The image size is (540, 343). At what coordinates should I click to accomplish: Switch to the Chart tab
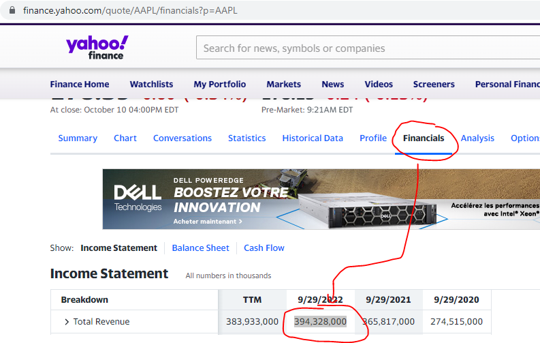coord(125,138)
